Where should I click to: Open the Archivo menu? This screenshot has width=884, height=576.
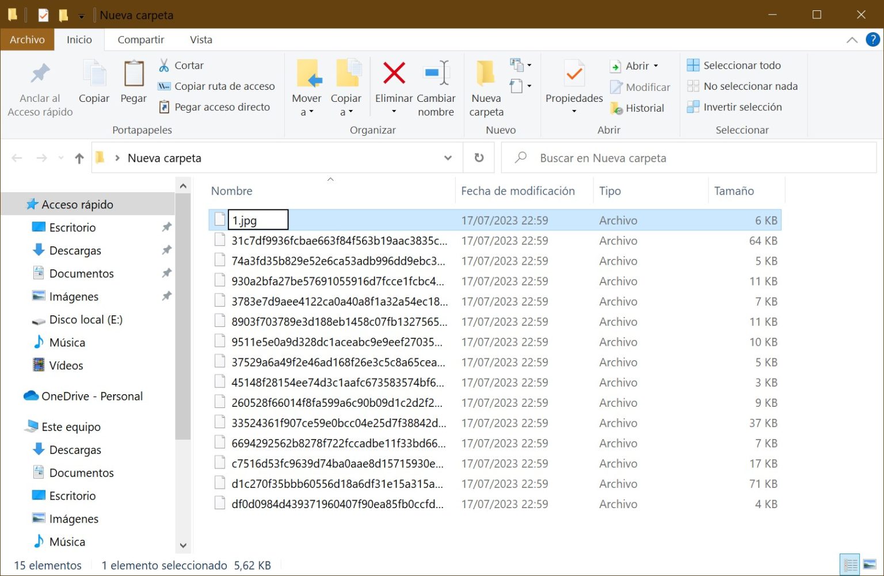[27, 39]
